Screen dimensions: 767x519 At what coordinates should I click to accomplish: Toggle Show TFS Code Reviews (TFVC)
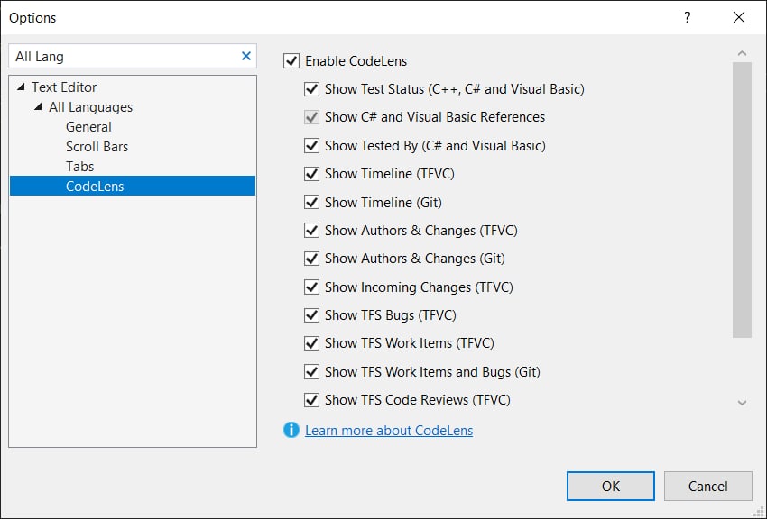311,400
